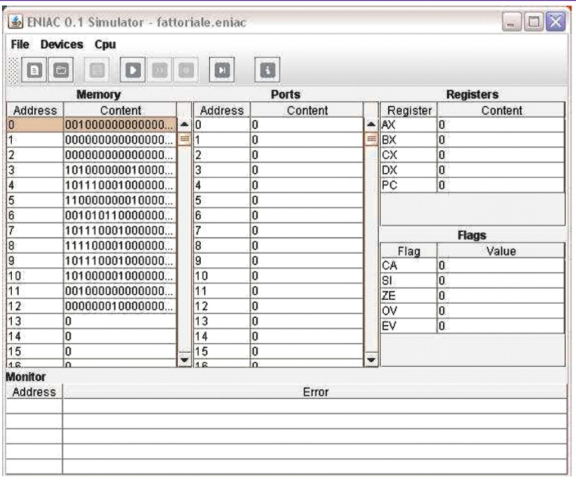Click the Monitor Error column header
This screenshot has width=576, height=486.
click(x=315, y=392)
